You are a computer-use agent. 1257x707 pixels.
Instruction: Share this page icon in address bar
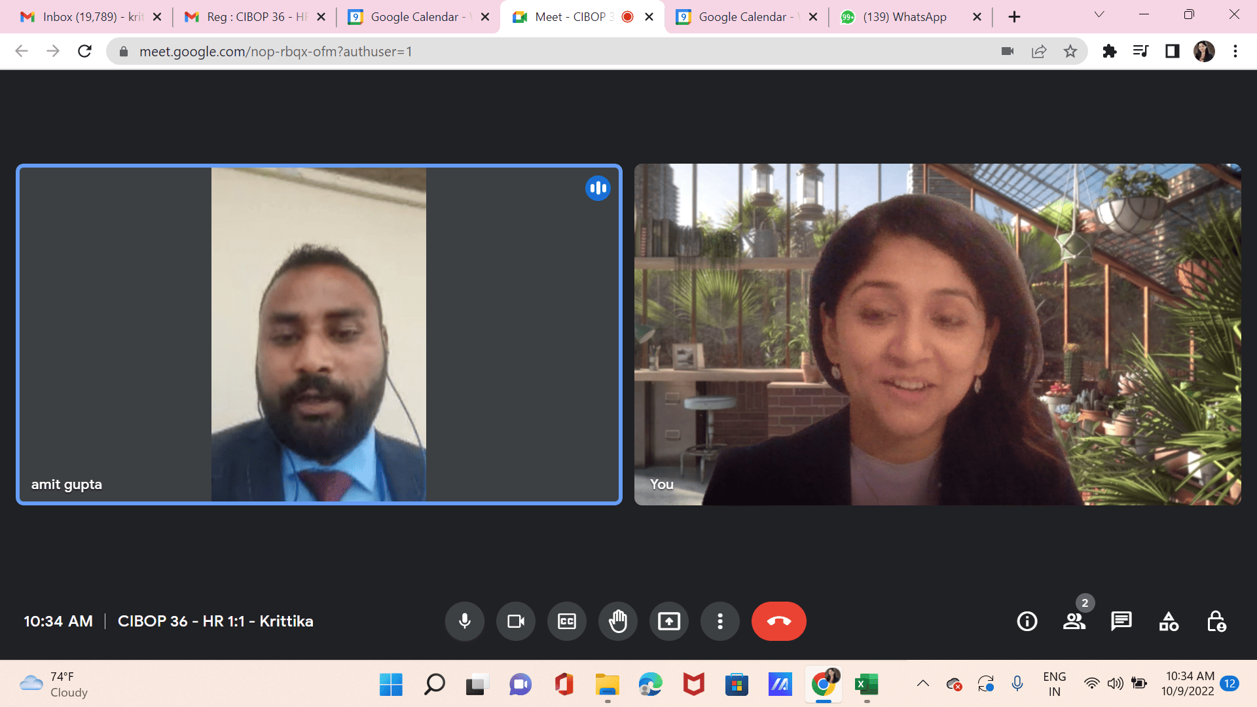tap(1039, 51)
